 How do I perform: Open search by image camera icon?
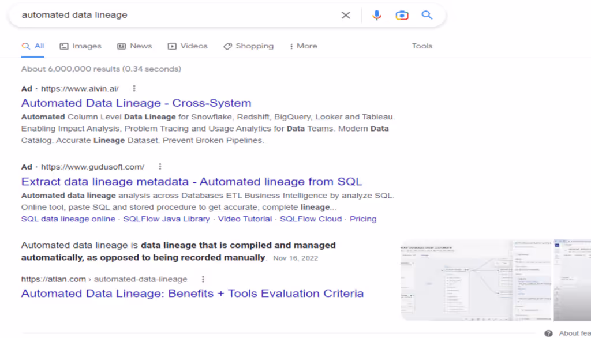click(402, 15)
